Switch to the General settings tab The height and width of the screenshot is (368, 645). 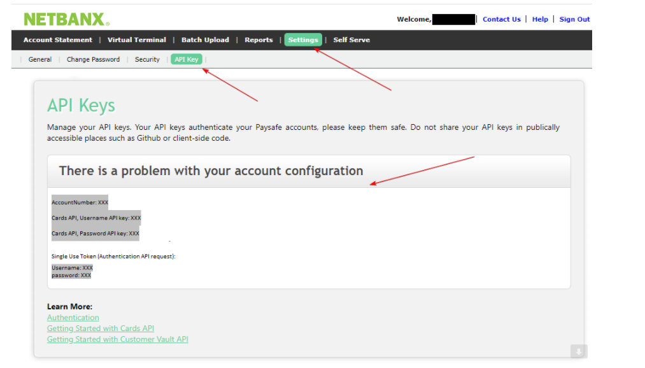click(40, 59)
